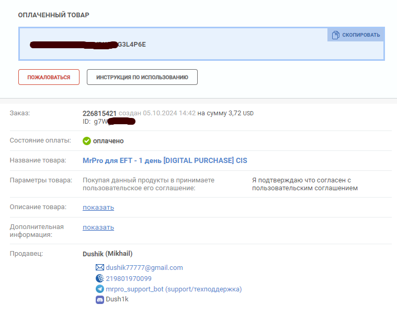
Task: Click the paid product key field
Action: point(201,44)
